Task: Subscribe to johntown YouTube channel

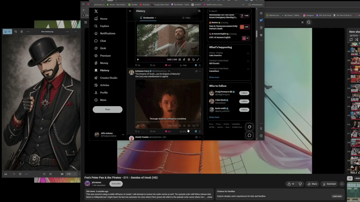Action: click(116, 184)
